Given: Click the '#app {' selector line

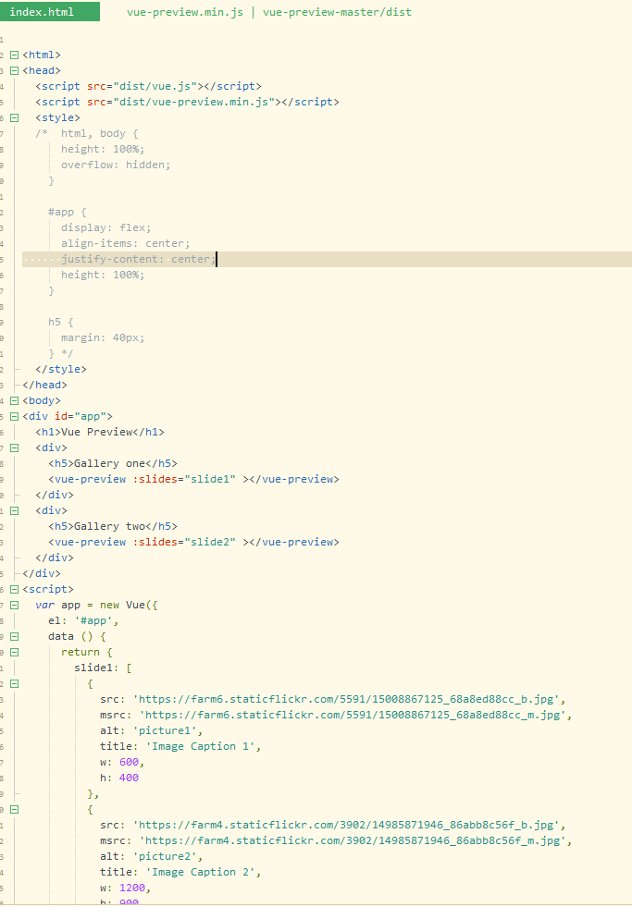Looking at the screenshot, I should (x=68, y=212).
